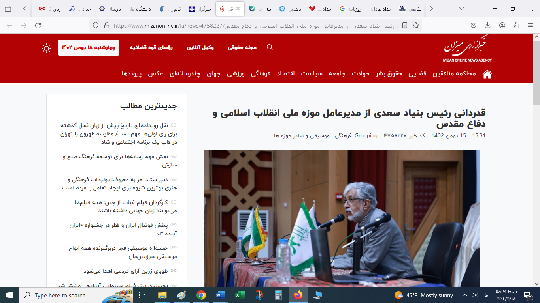Viewport: 540px width, 303px height.
Task: Bookmark this page with the star icon
Action: 416,25
